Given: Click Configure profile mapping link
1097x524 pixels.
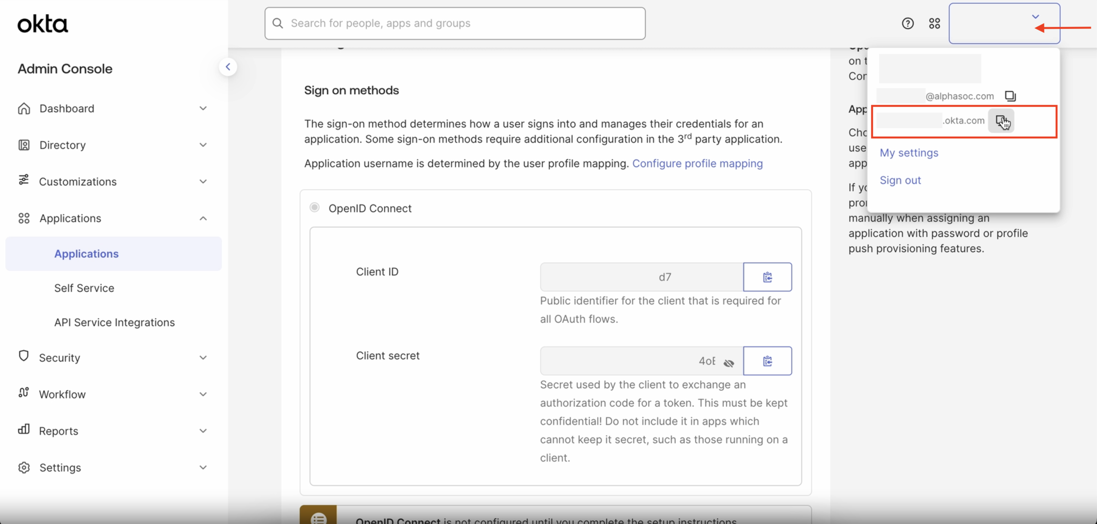Looking at the screenshot, I should pos(697,163).
